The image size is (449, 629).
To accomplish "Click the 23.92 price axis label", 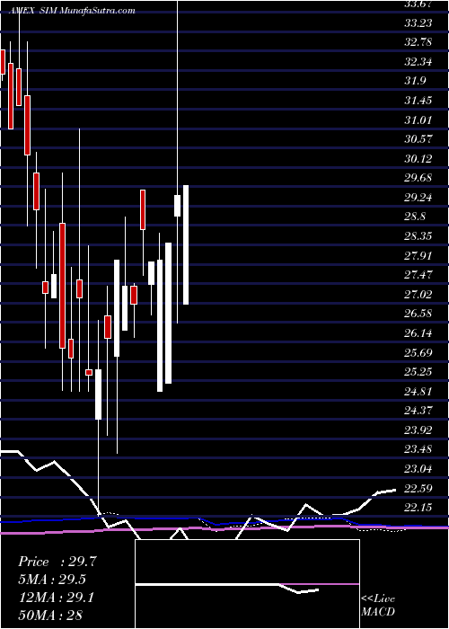I will click(418, 430).
